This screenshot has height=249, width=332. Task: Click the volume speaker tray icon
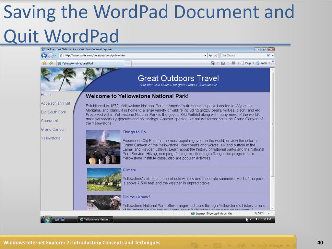[x=257, y=219]
